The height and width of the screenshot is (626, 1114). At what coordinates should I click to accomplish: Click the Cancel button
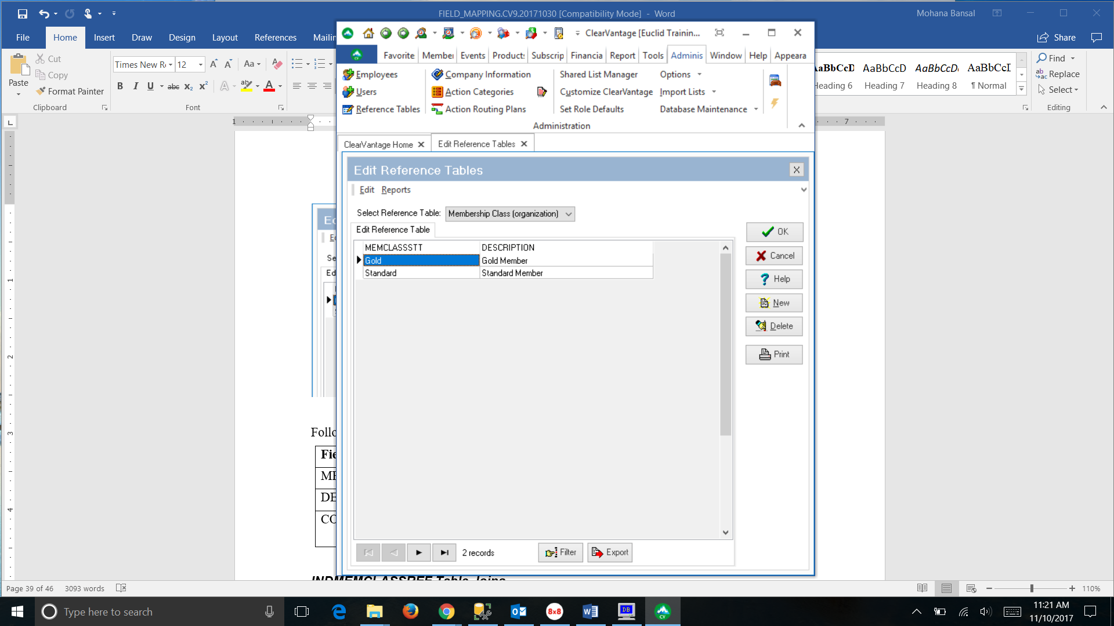[775, 256]
